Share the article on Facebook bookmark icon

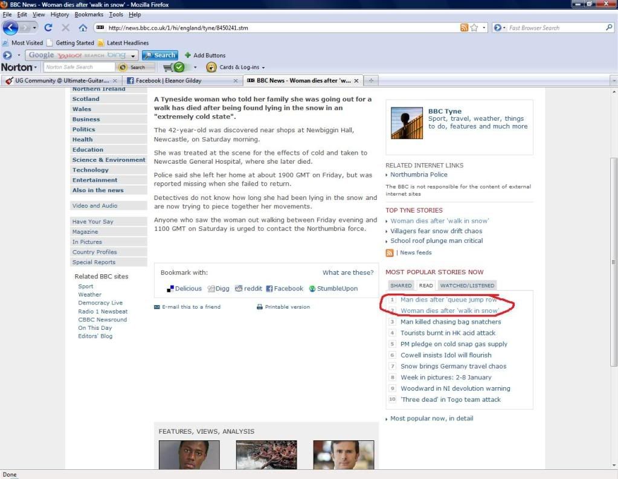(269, 289)
